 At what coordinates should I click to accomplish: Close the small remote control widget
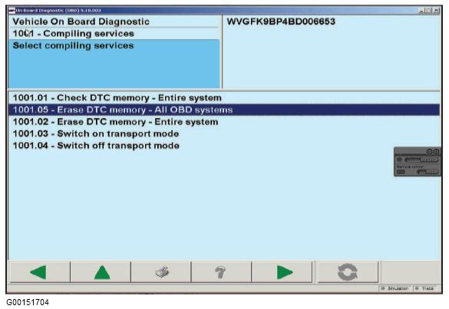436,152
